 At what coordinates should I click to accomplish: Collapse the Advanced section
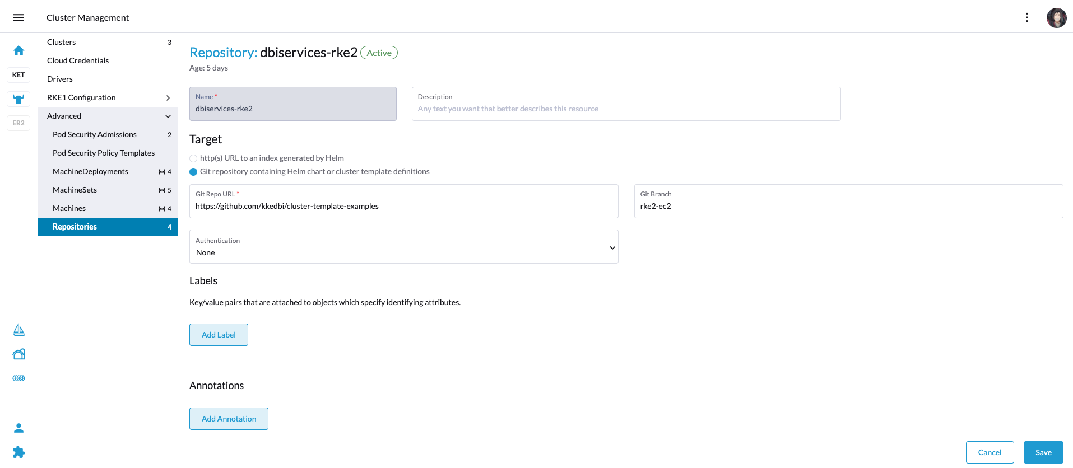[168, 116]
